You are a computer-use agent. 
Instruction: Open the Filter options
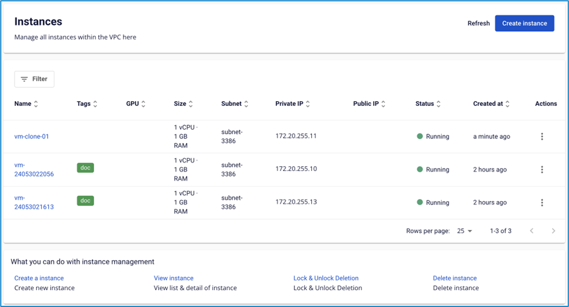(x=34, y=79)
